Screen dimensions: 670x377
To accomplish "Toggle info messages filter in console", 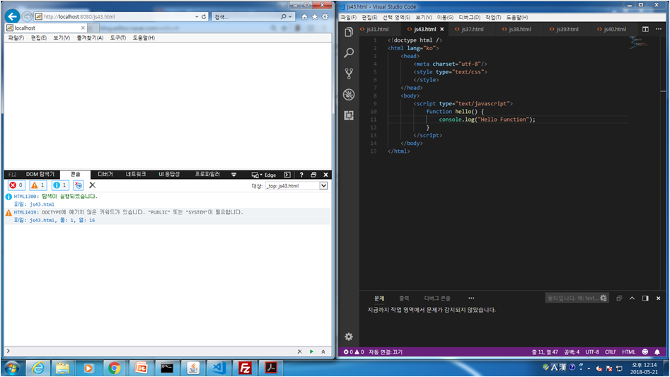I will tap(60, 185).
